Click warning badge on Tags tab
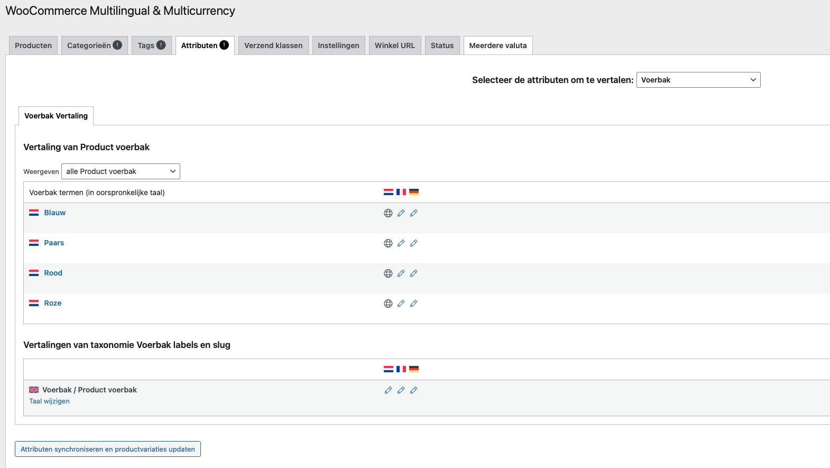 coord(161,45)
